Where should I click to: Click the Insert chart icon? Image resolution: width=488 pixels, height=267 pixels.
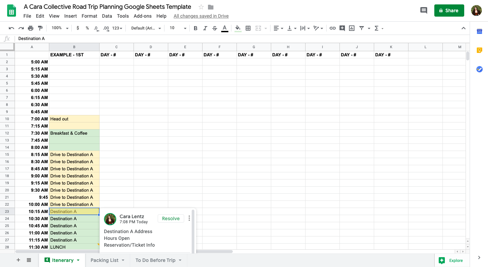[x=352, y=28]
